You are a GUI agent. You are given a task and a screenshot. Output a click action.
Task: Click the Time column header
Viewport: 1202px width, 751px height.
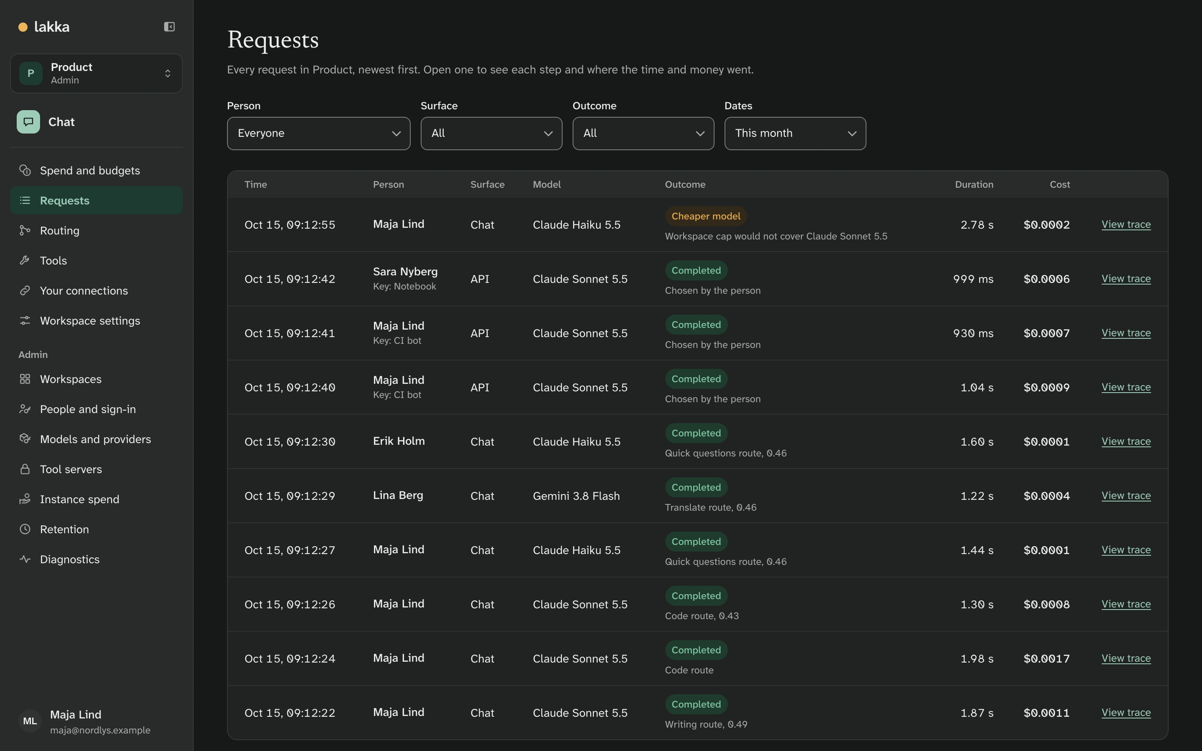256,184
